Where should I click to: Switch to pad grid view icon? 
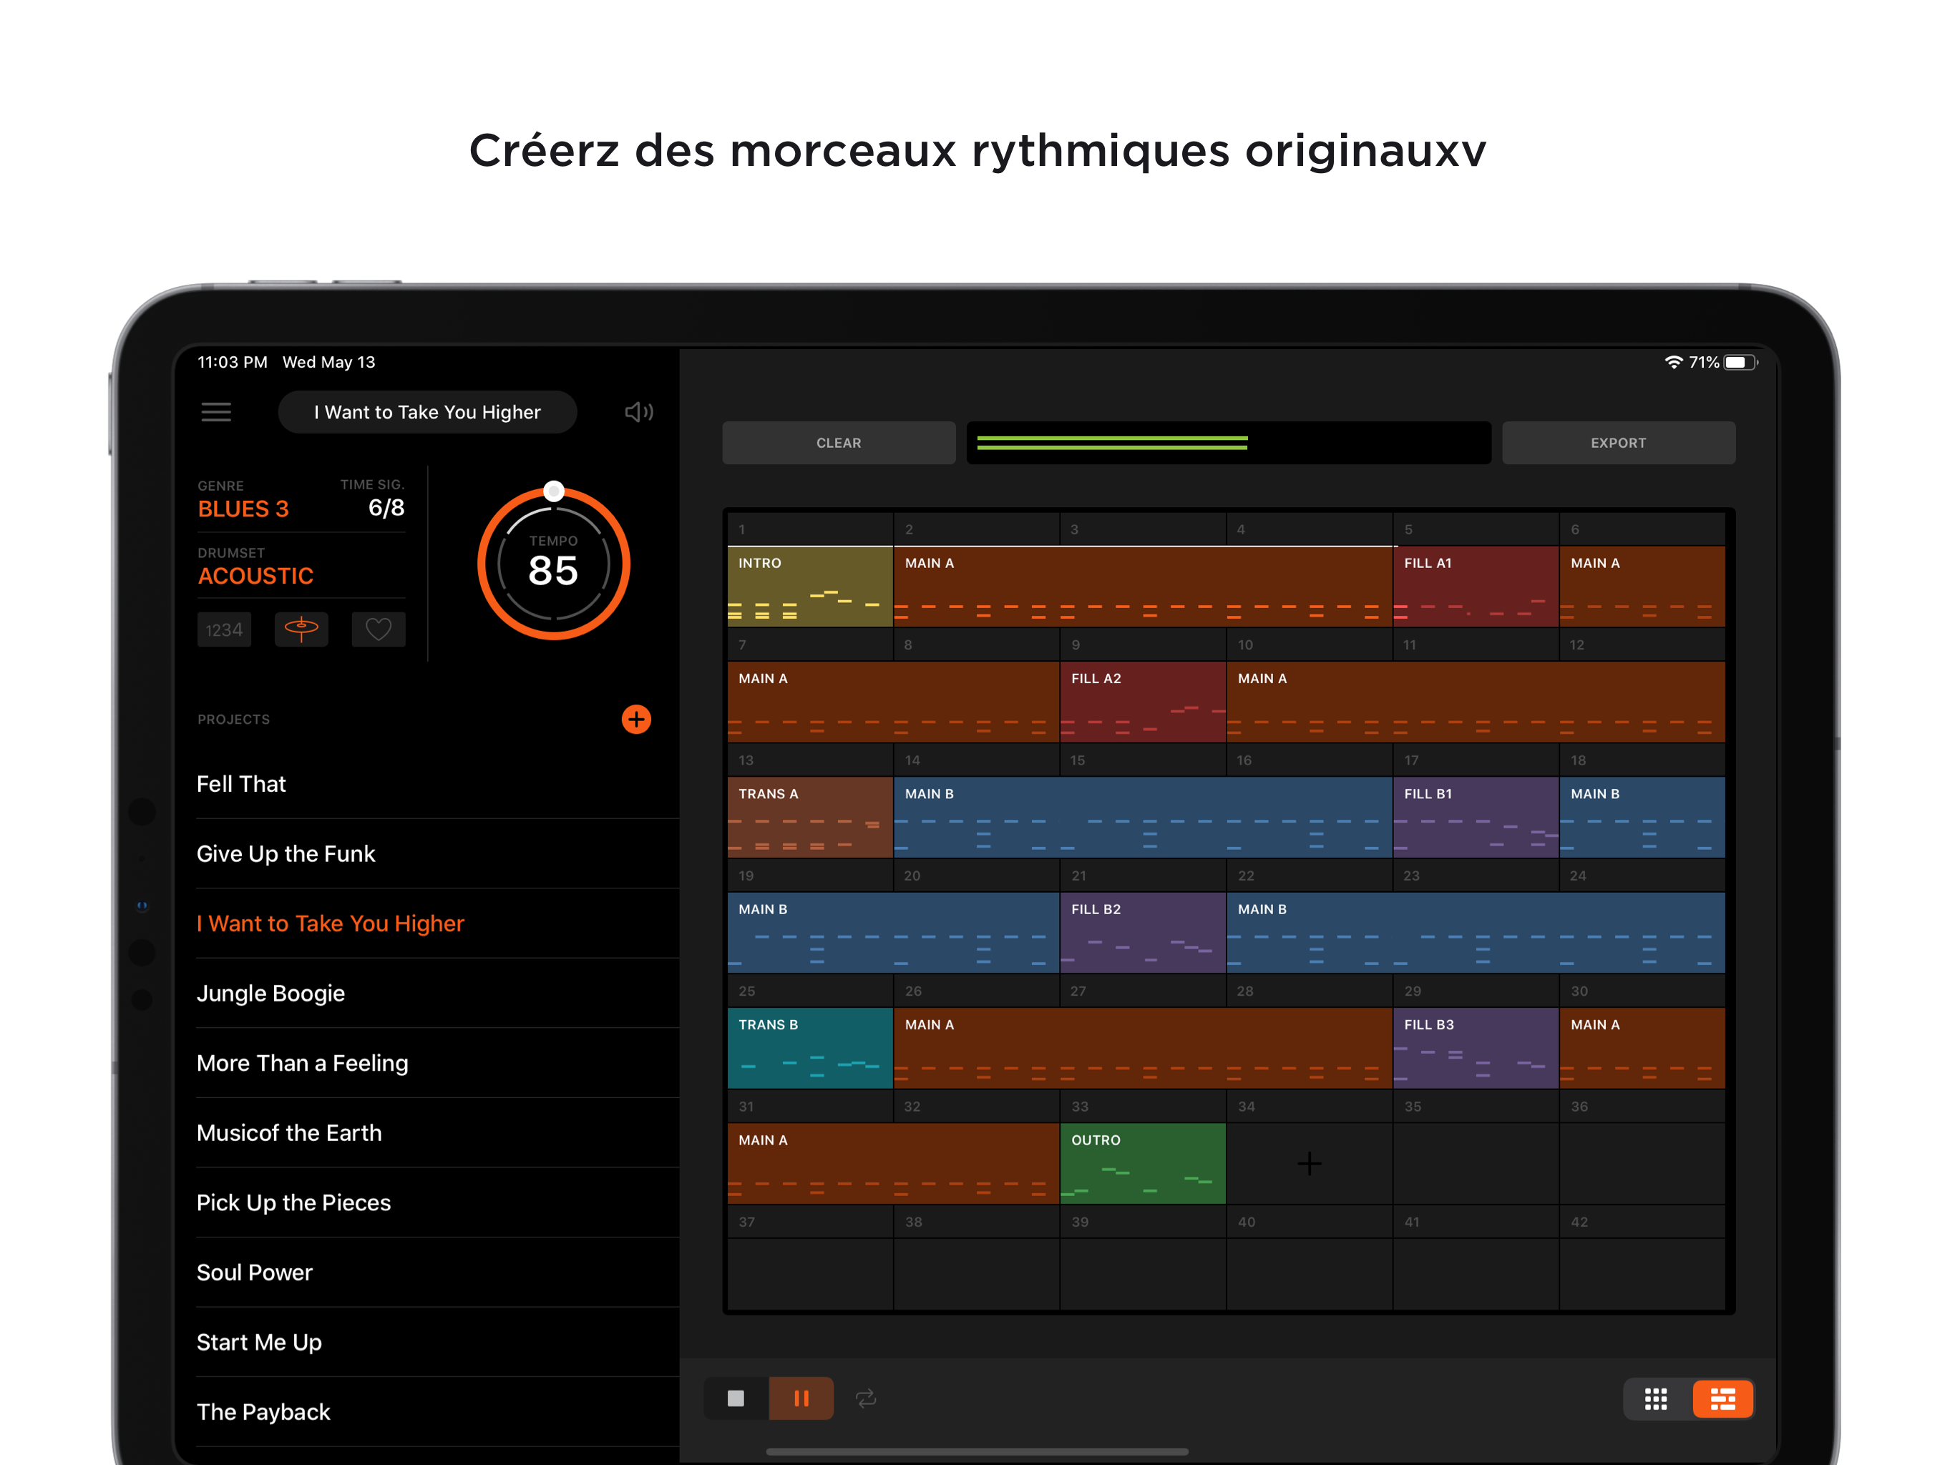click(1655, 1398)
